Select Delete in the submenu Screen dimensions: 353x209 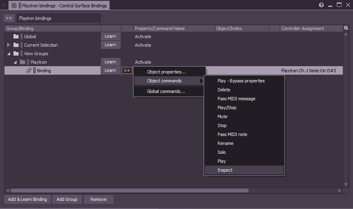pos(244,90)
